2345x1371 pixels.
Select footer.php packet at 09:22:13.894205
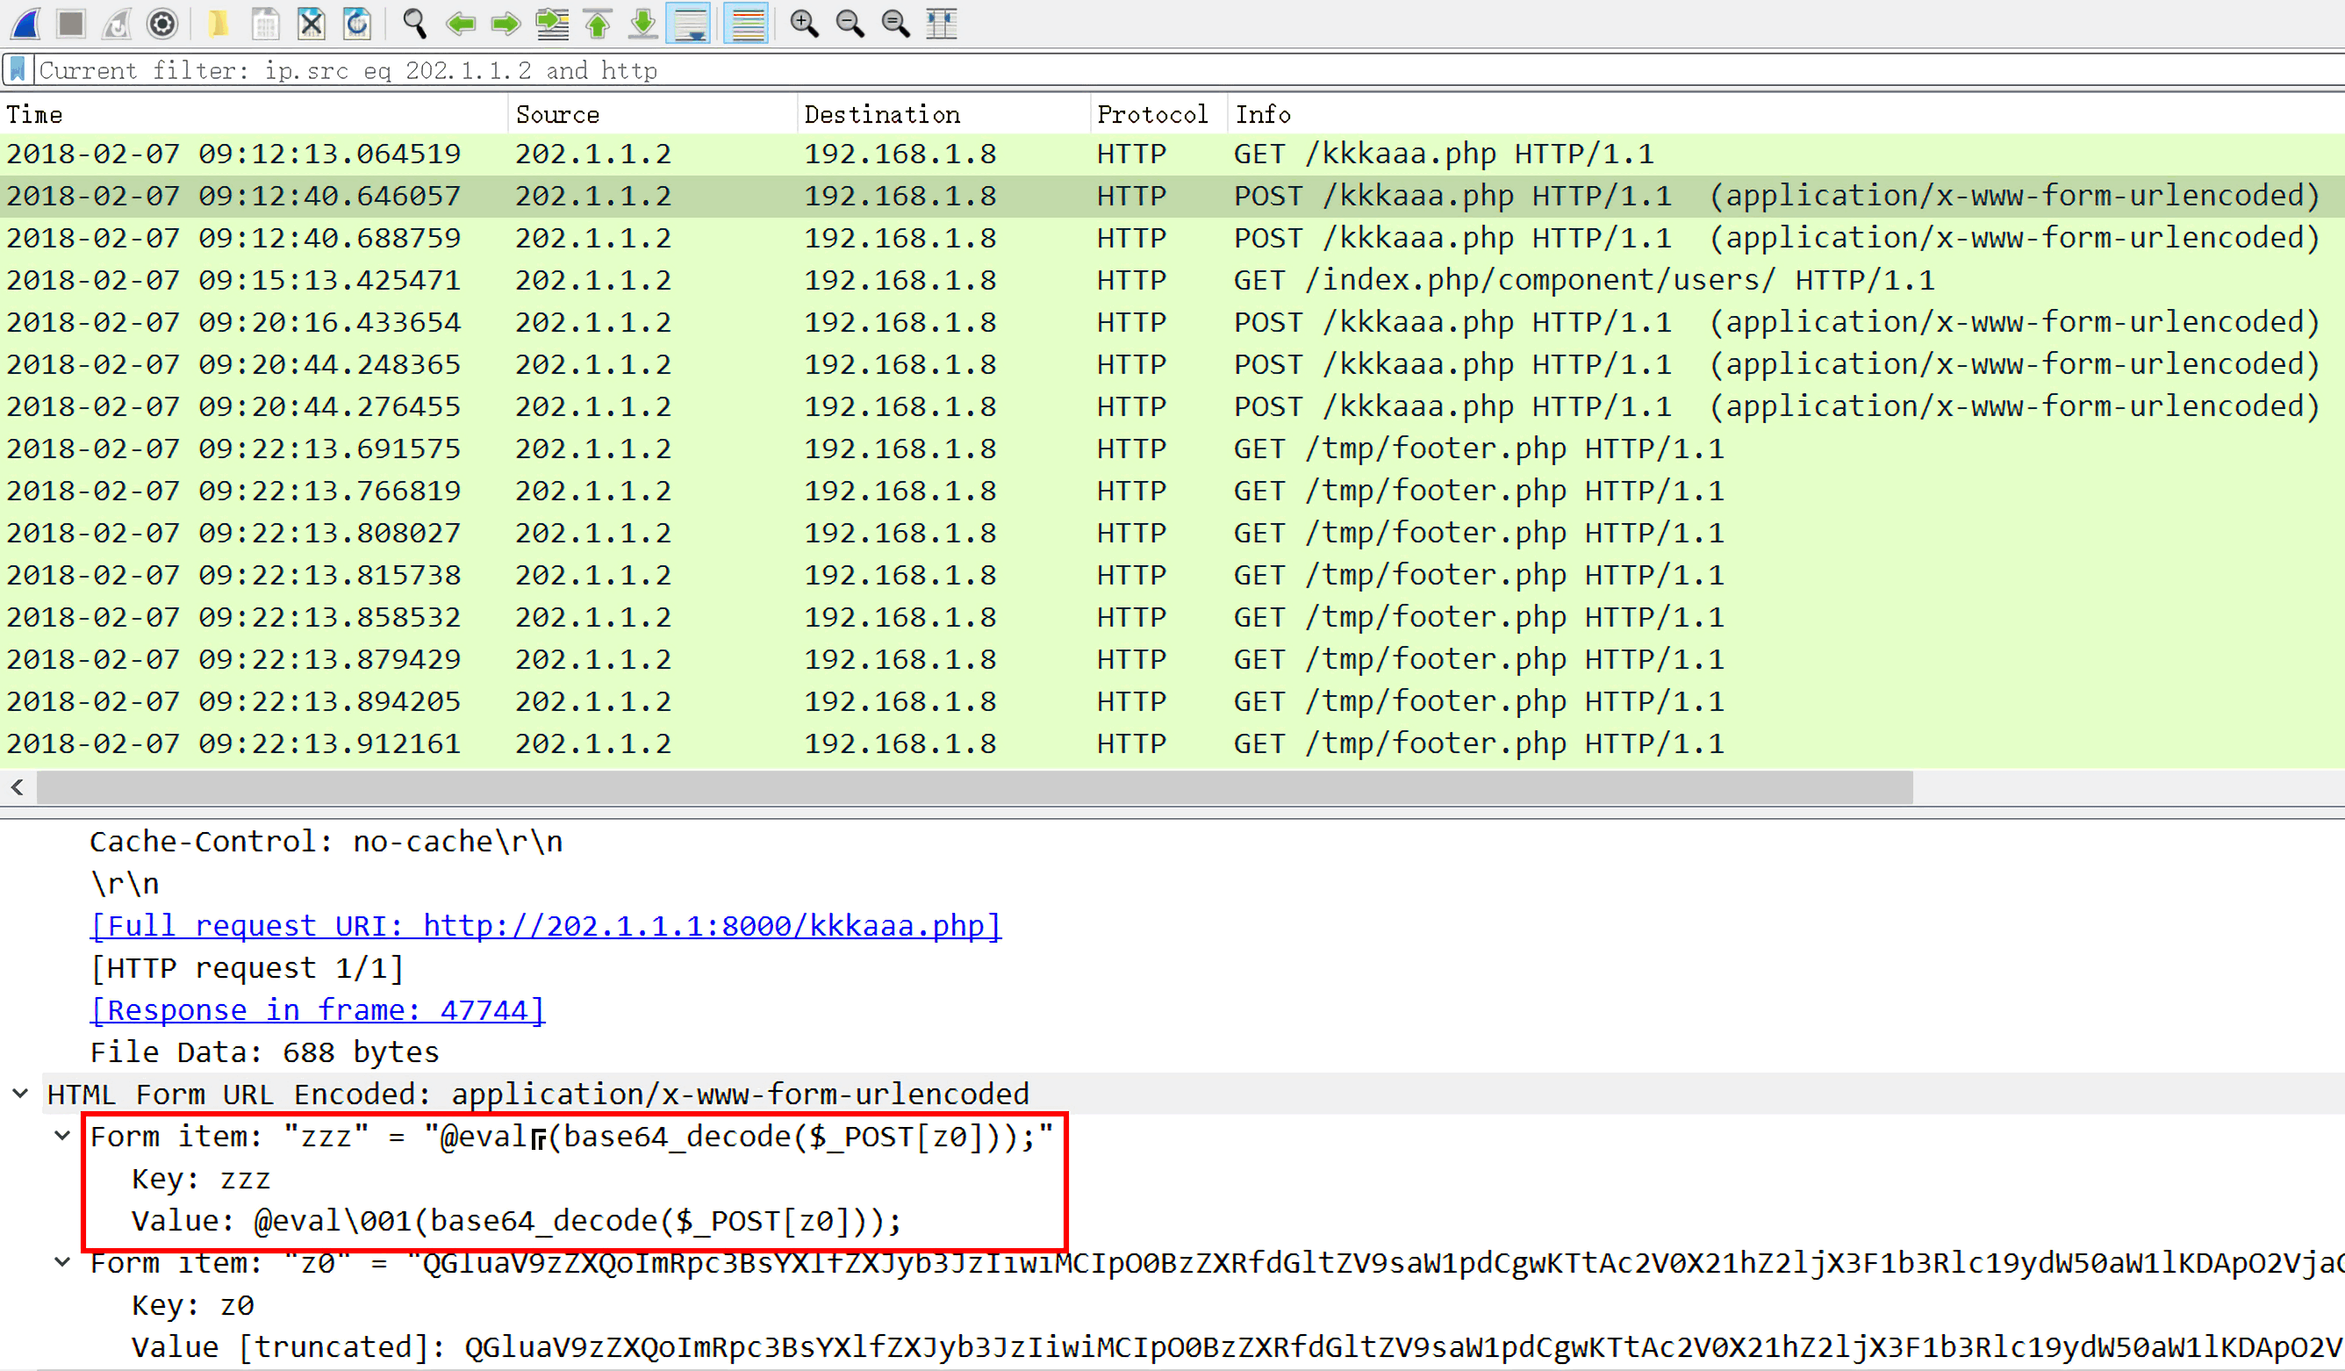pos(1172,700)
